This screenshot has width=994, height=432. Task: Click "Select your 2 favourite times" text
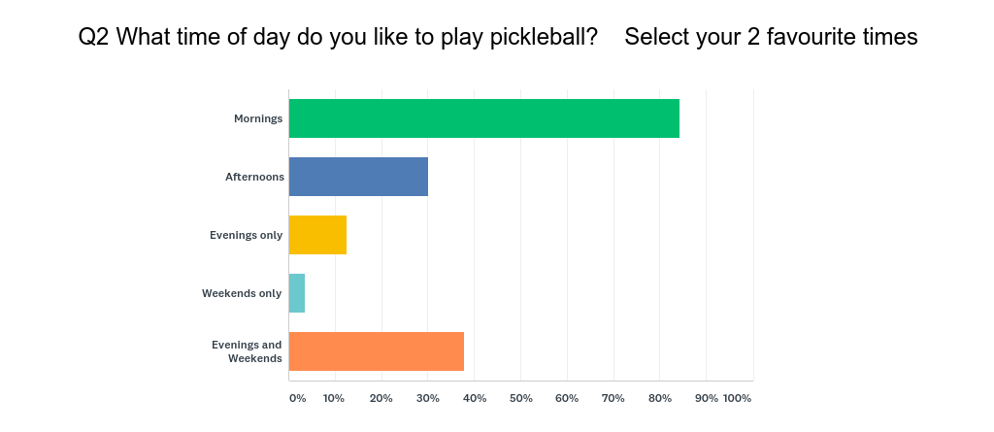(771, 37)
